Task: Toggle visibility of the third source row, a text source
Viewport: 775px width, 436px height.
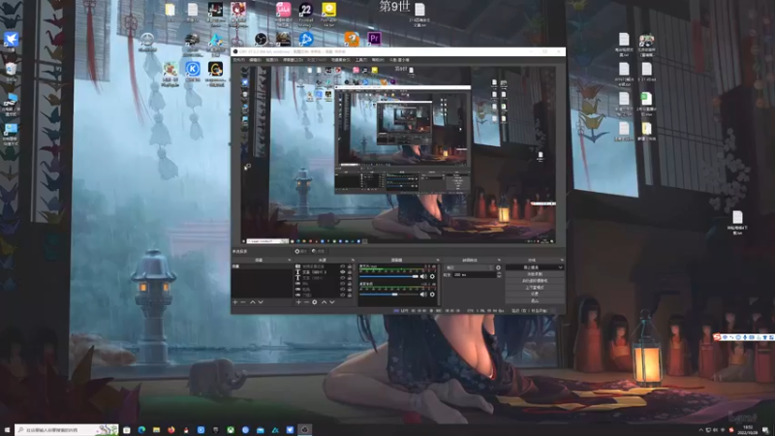Action: tap(343, 278)
